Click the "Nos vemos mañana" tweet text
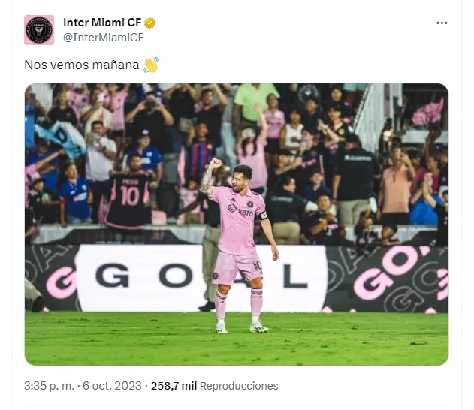The height and width of the screenshot is (410, 474). click(81, 65)
